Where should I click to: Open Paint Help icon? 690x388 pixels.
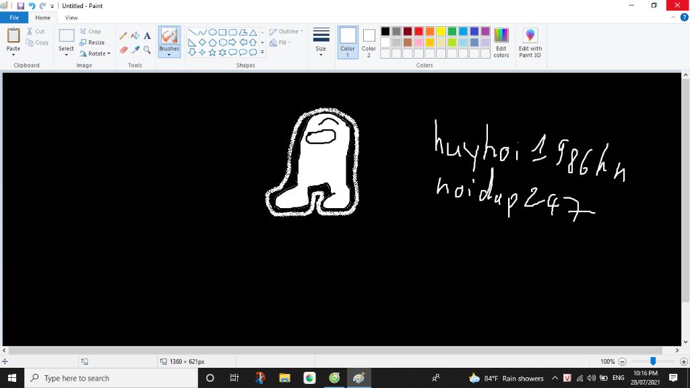[685, 18]
